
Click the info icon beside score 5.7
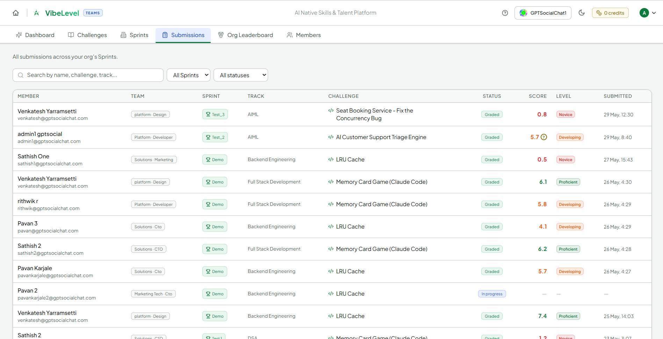544,137
